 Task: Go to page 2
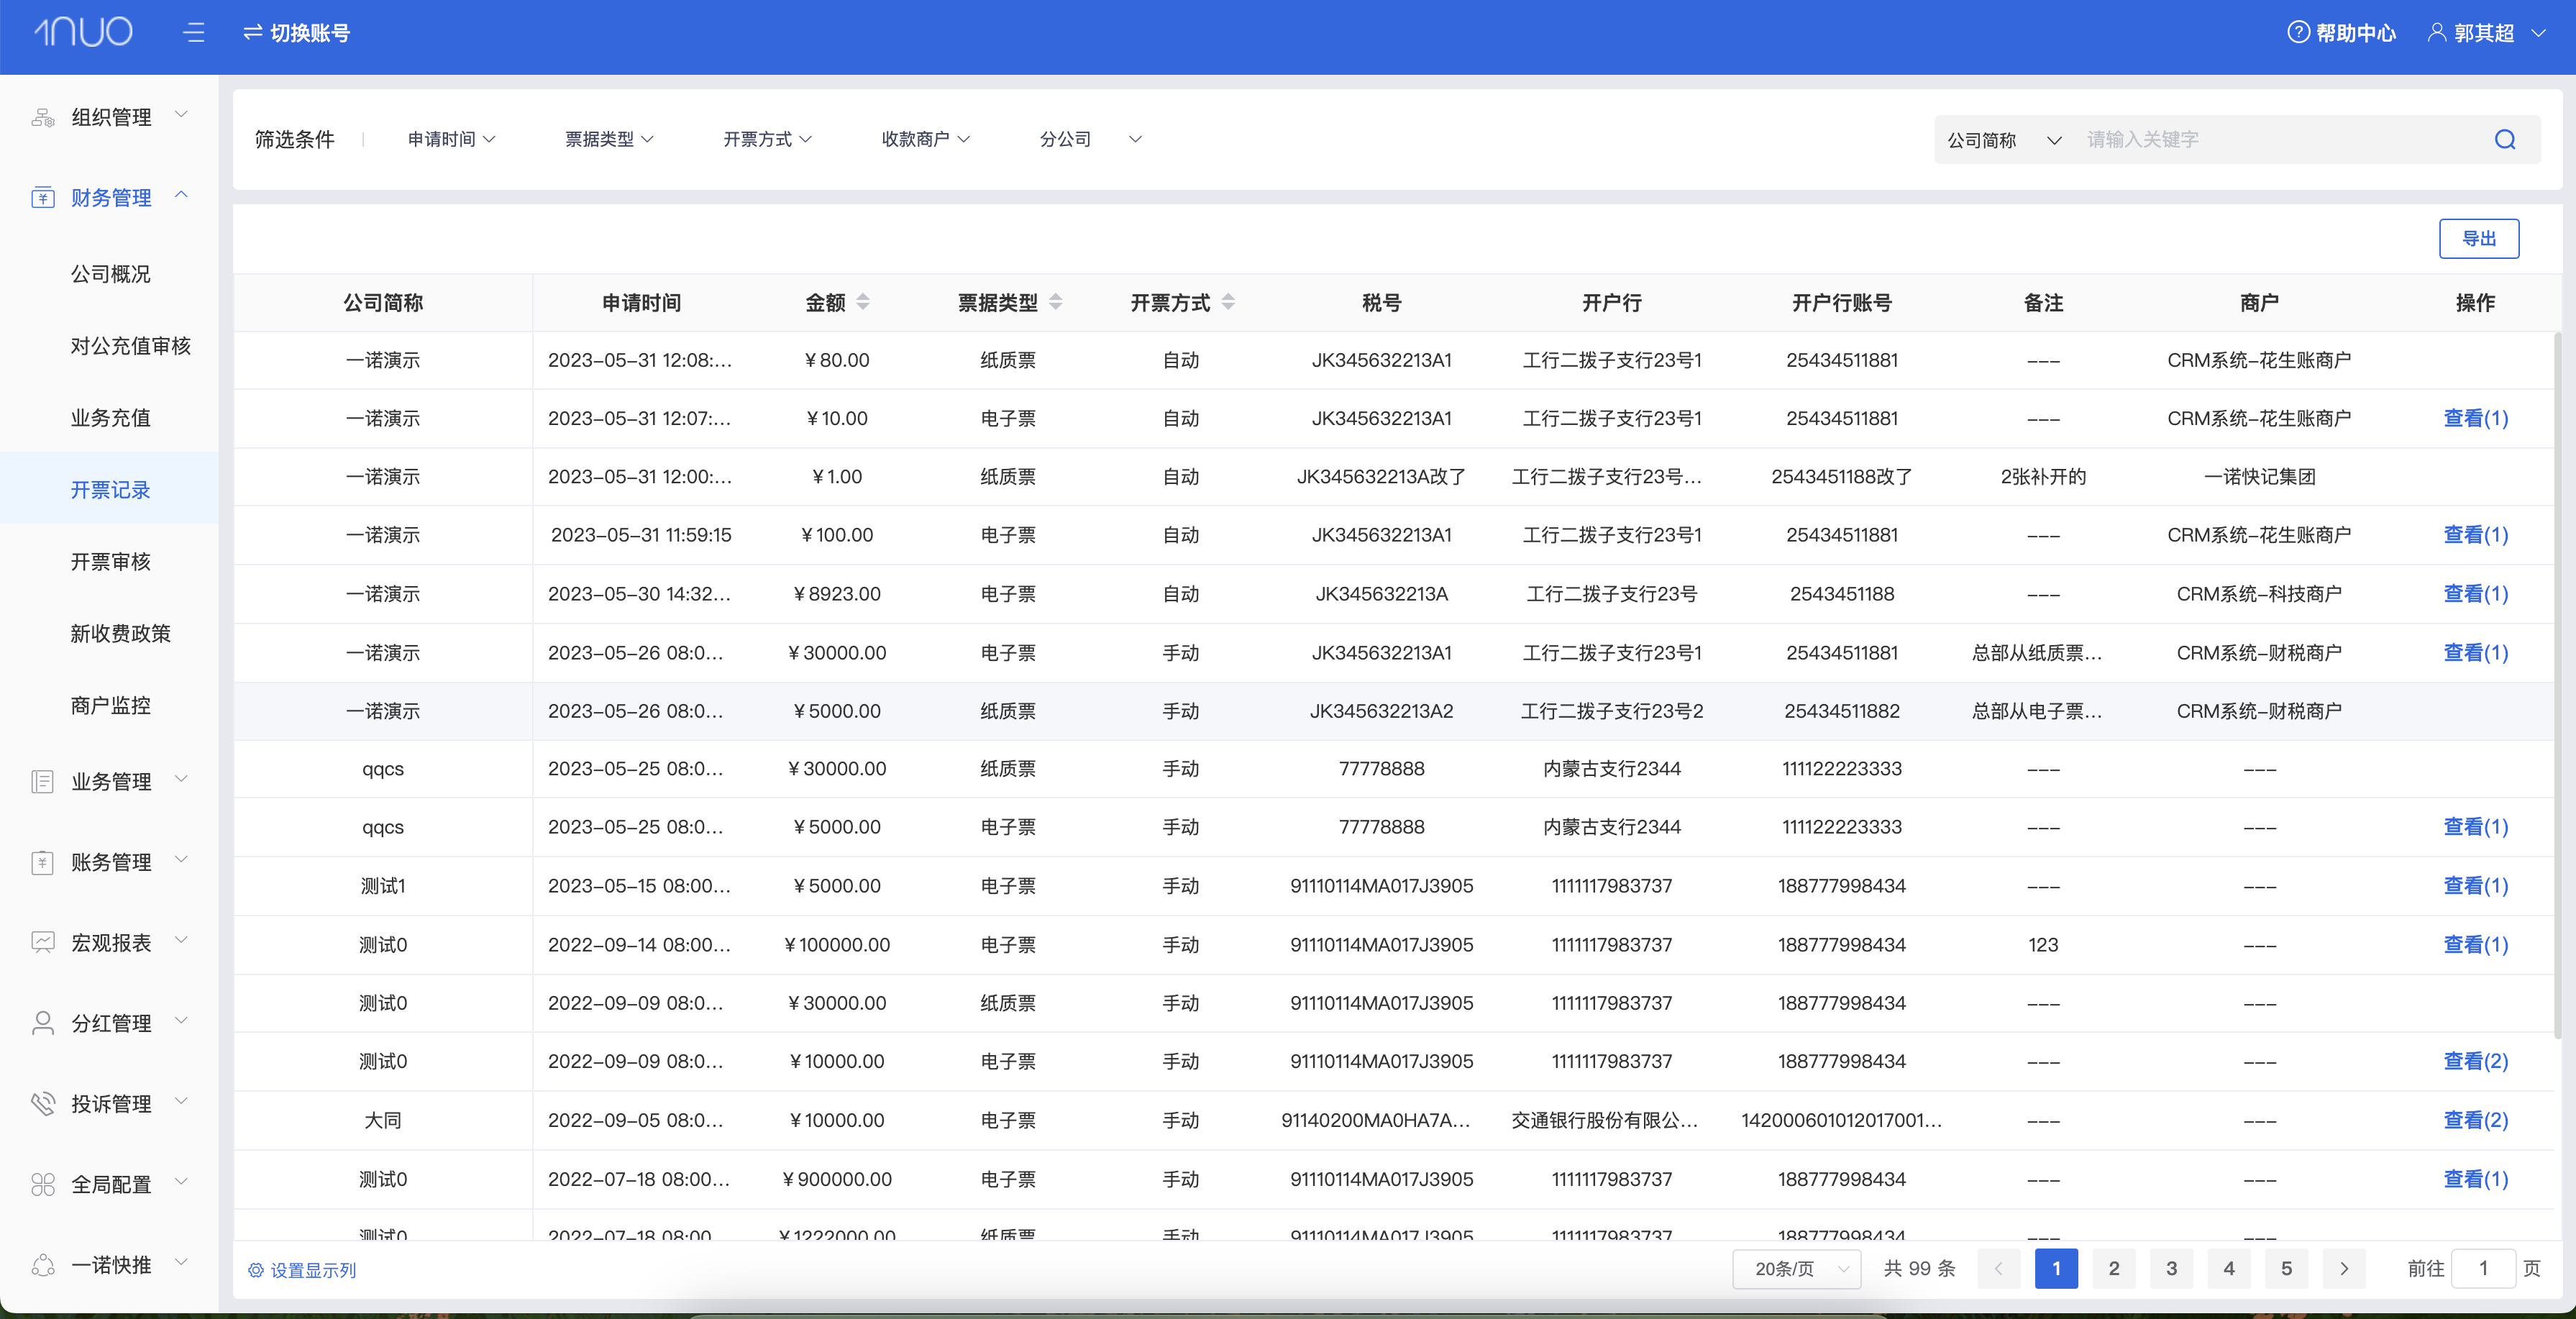tap(2114, 1269)
